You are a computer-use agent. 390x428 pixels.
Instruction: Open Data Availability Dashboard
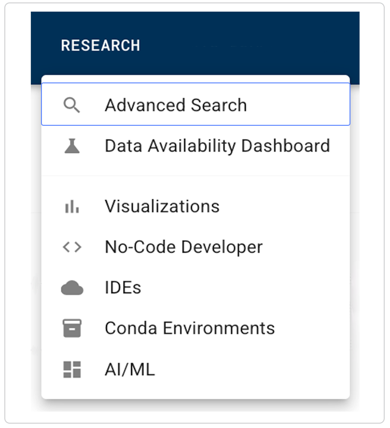[x=217, y=146]
